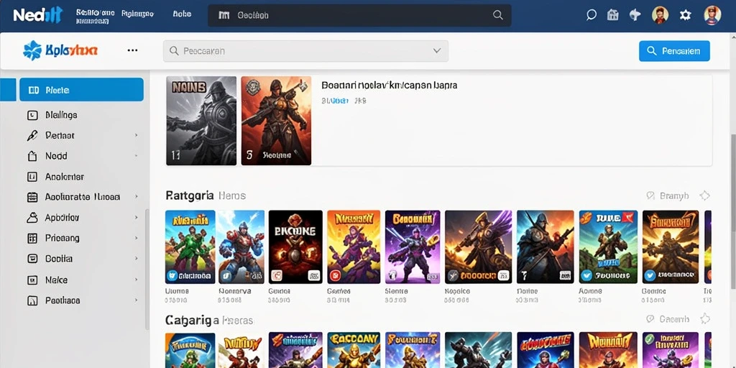Screen dimensions: 736x368
Task: Click the icon next to Aoolcatar
Action: 32,177
